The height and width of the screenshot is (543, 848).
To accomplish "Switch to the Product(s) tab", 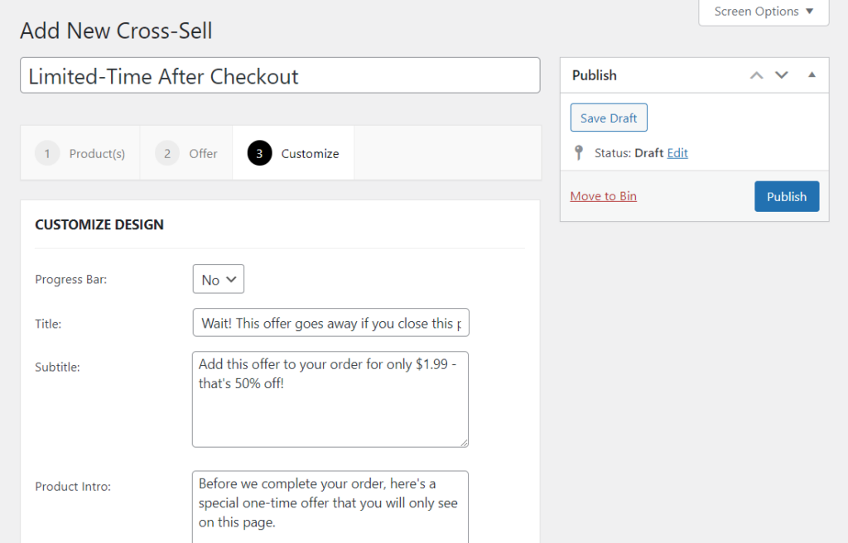I will tap(97, 153).
